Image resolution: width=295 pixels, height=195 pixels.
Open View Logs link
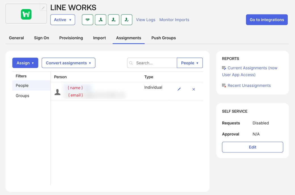click(x=146, y=20)
